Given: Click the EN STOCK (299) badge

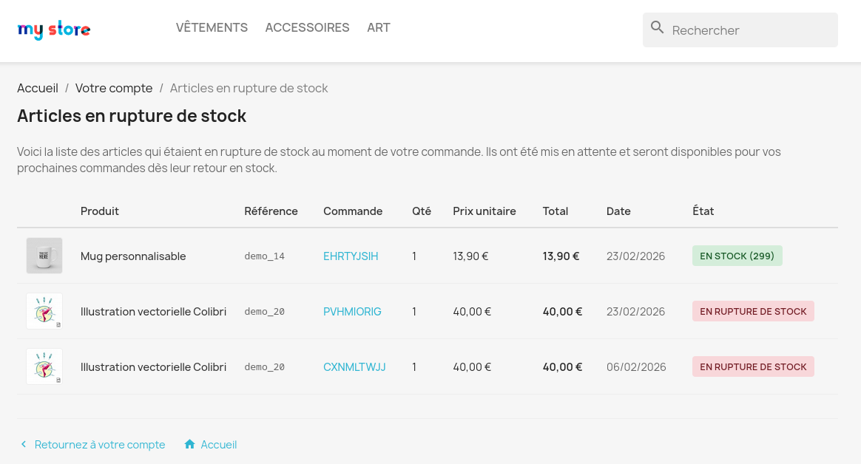Looking at the screenshot, I should click(737, 256).
